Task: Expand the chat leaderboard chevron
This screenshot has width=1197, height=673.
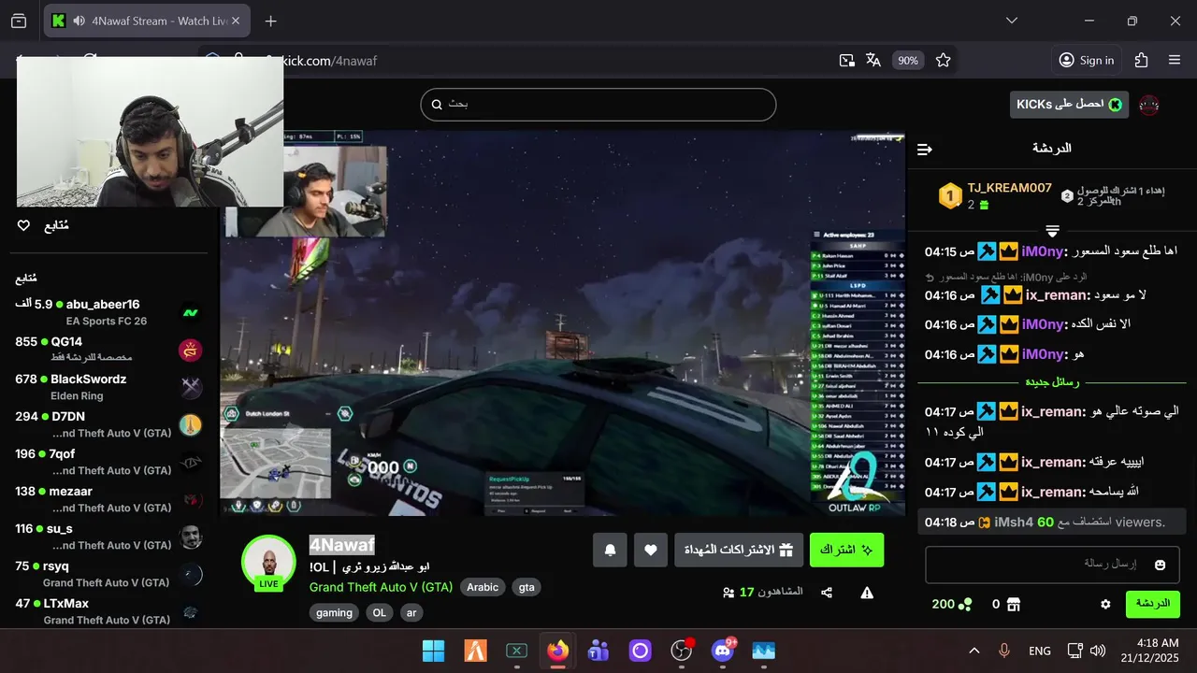Action: pyautogui.click(x=1052, y=231)
